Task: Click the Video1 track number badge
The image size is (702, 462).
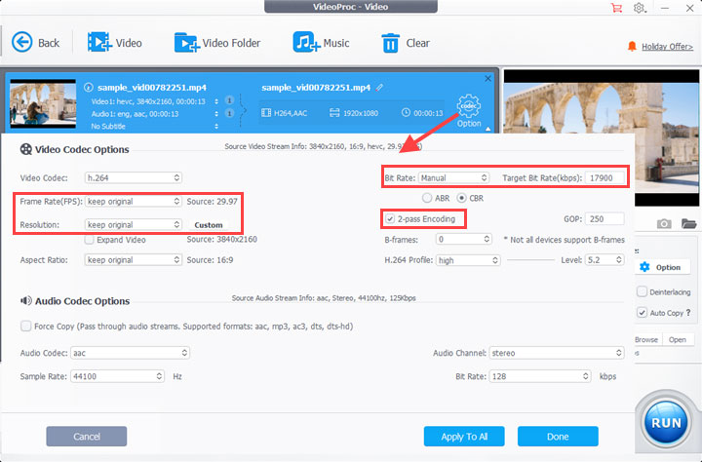Action: tap(229, 100)
